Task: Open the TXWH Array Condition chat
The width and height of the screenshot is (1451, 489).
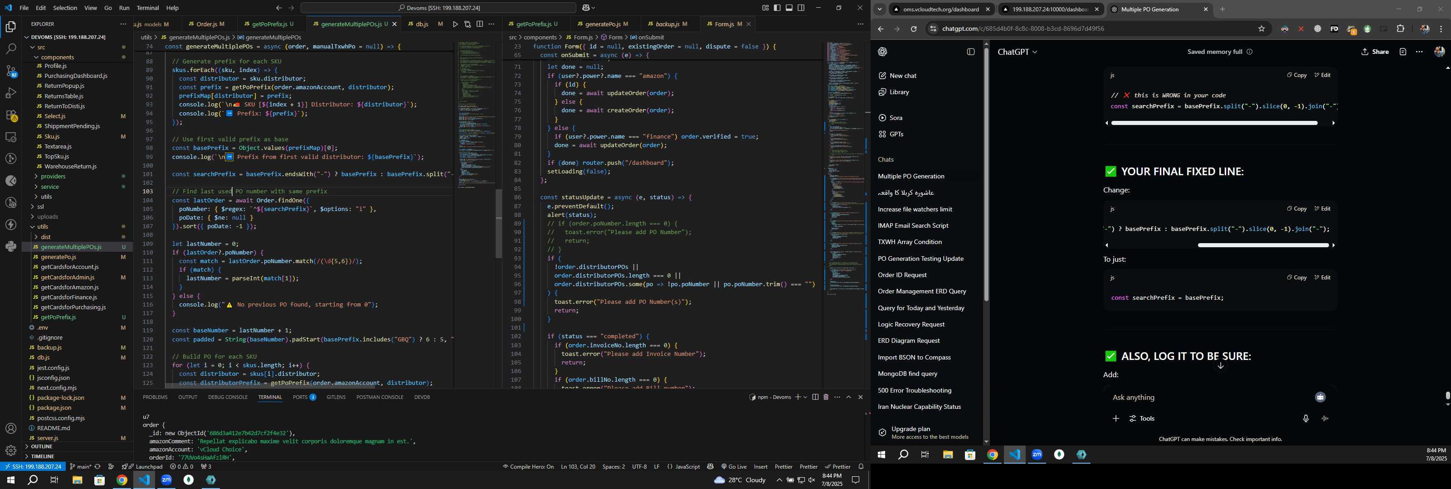Action: [x=910, y=242]
